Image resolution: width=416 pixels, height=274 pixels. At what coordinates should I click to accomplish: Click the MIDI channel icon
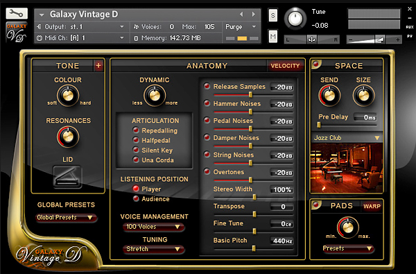pos(40,38)
